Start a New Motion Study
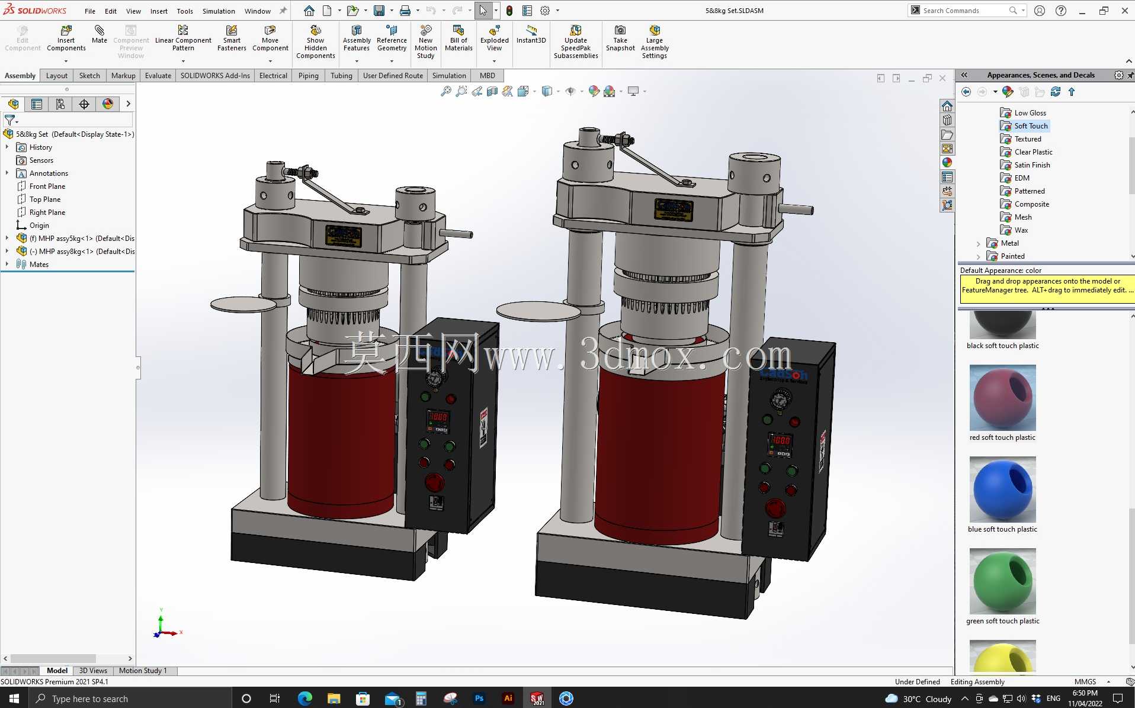 point(425,41)
